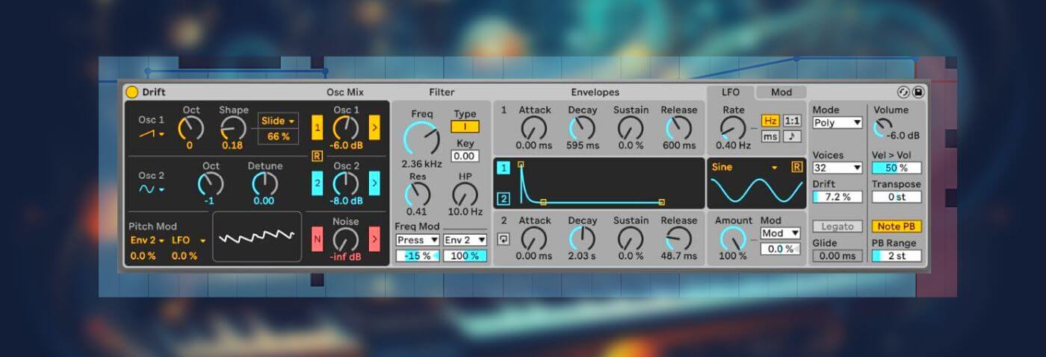Toggle oscillator 1 on/off button
1046x357 pixels.
tap(318, 128)
